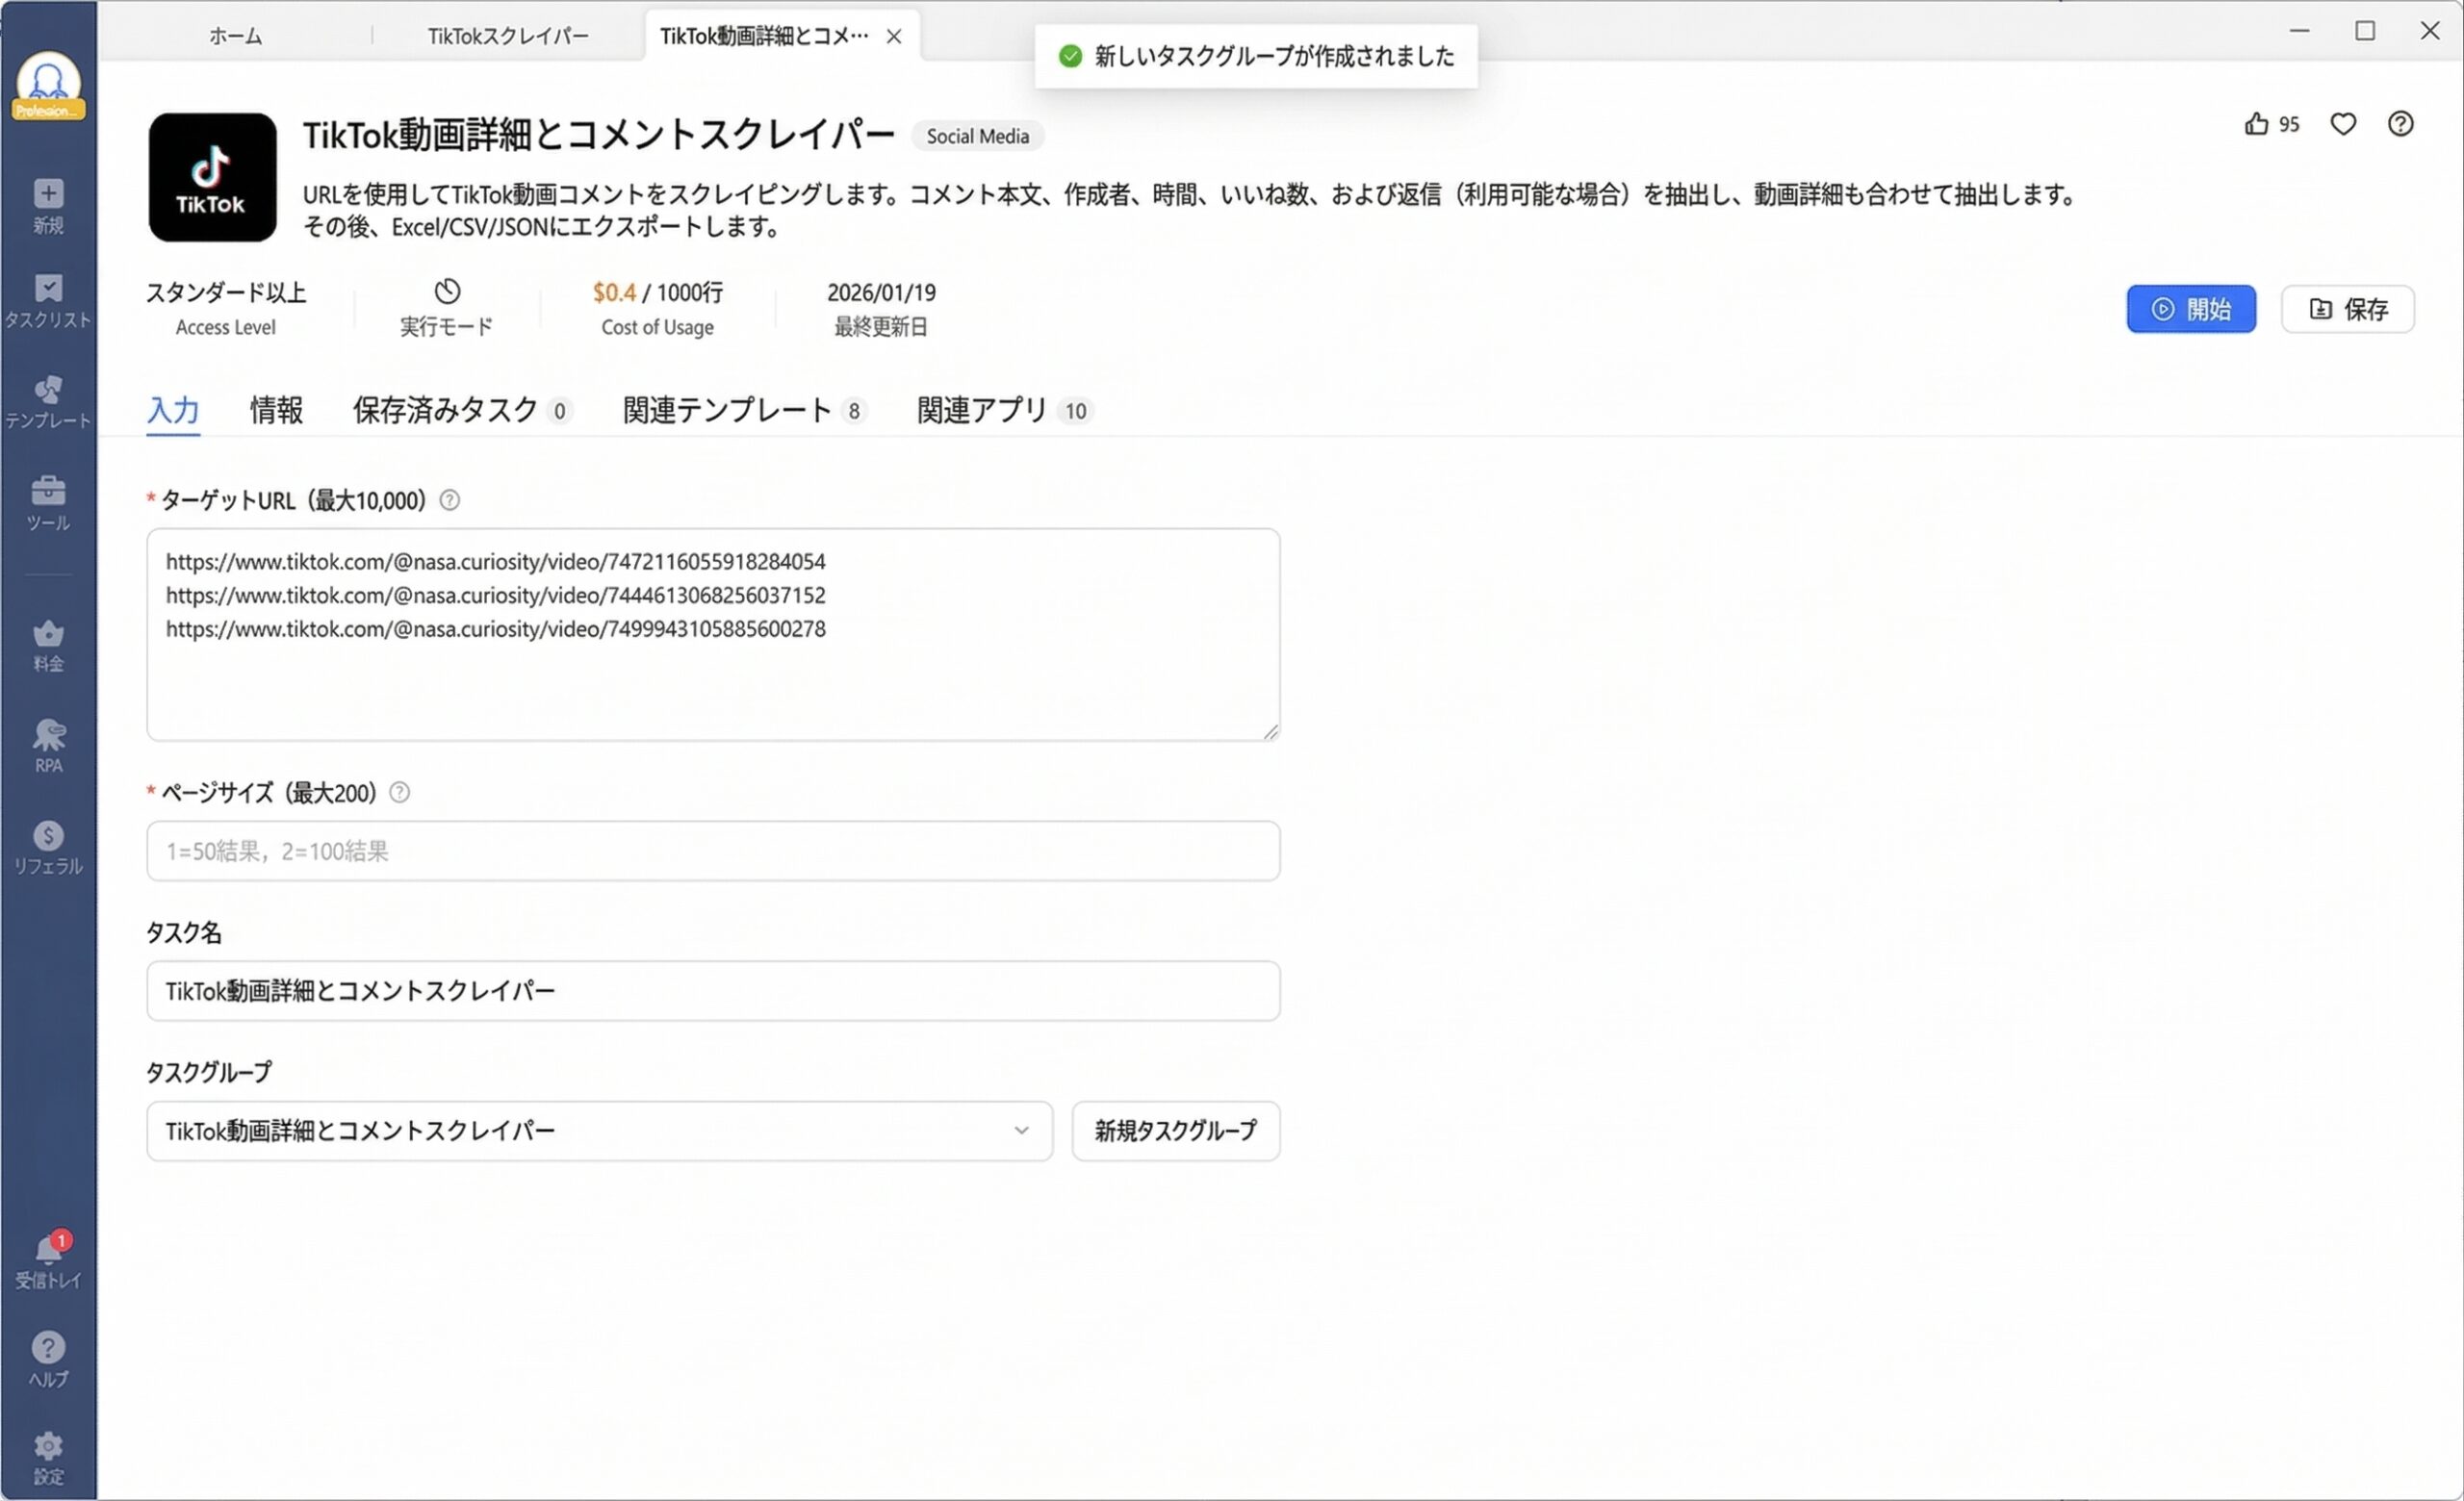
Task: Open the 関連テンプレート tab
Action: point(725,410)
